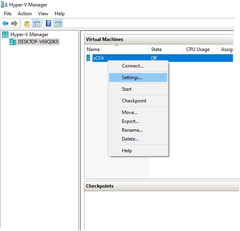Open the Action menu in the menu bar

tap(25, 14)
